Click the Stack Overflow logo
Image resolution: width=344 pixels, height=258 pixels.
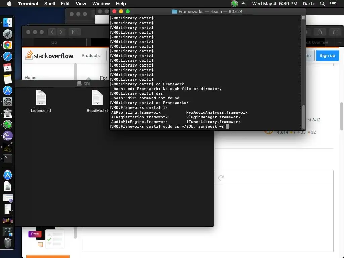(x=49, y=55)
